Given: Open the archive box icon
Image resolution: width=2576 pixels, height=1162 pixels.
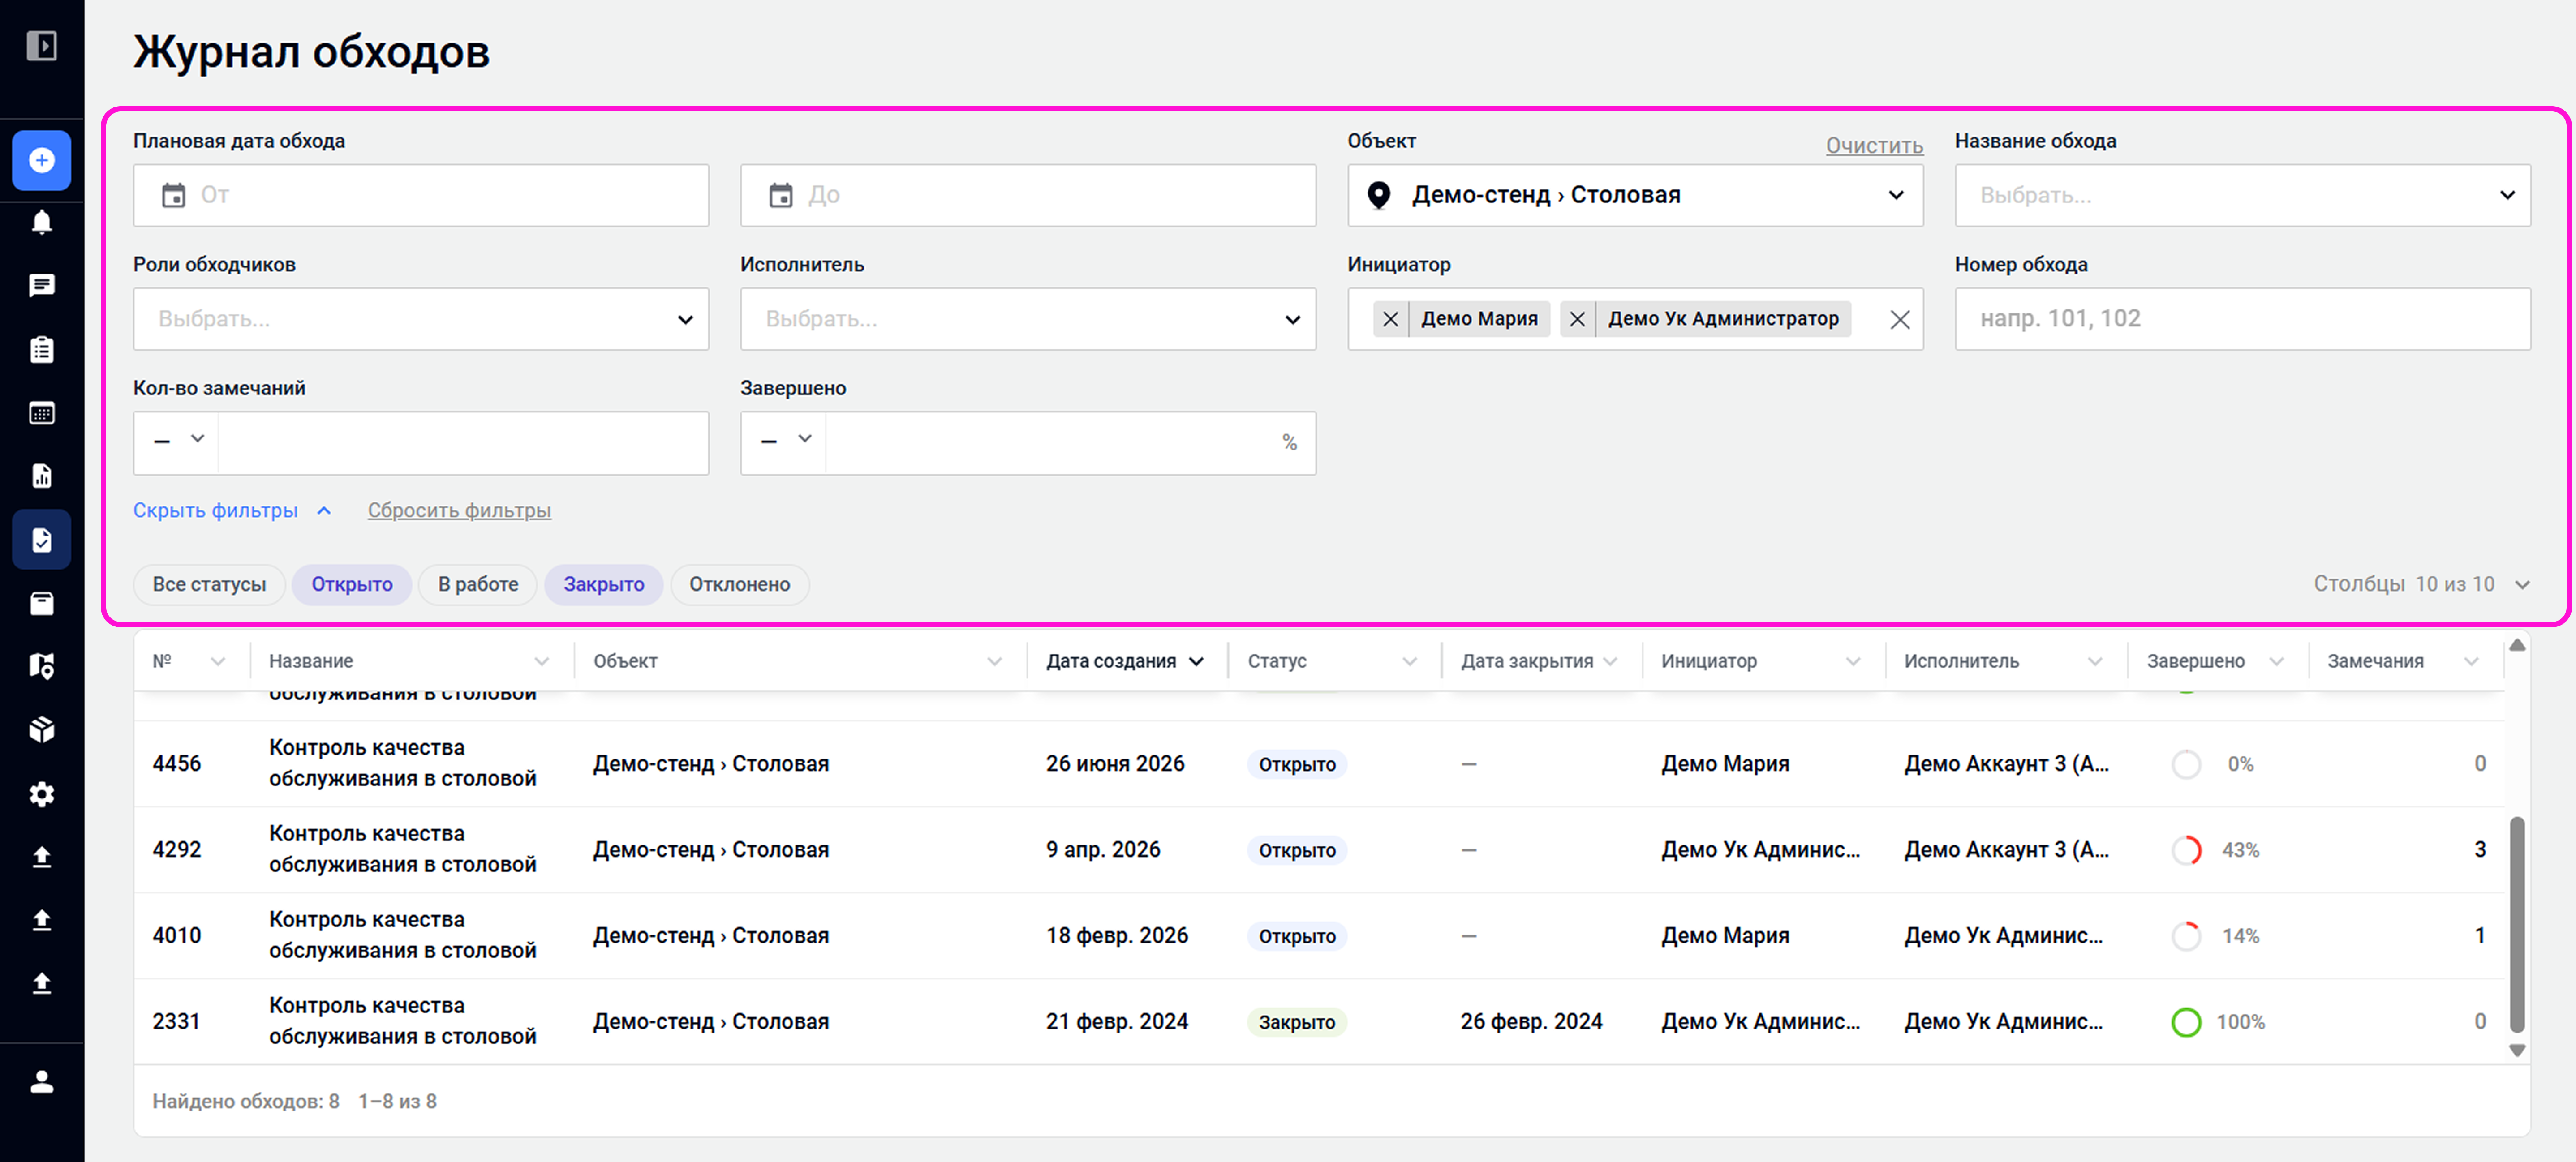Looking at the screenshot, I should point(41,603).
